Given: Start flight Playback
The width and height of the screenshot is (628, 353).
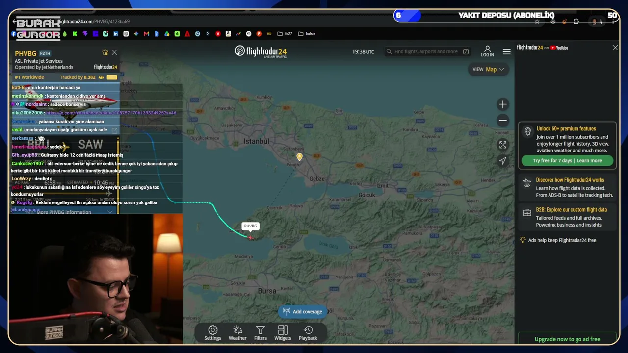Looking at the screenshot, I should pos(308,332).
